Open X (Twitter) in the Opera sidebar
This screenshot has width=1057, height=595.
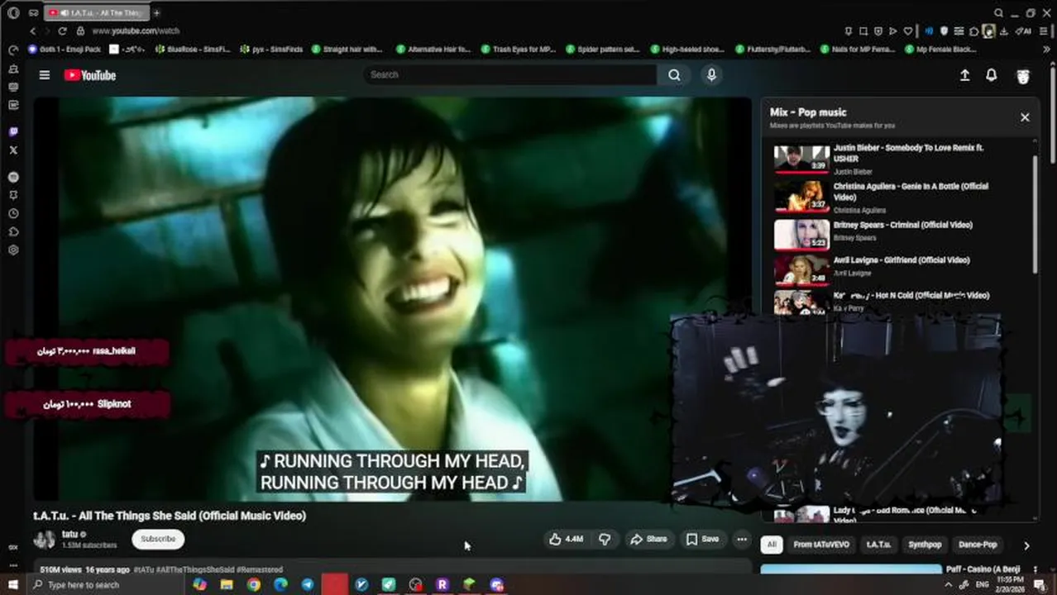click(x=13, y=150)
